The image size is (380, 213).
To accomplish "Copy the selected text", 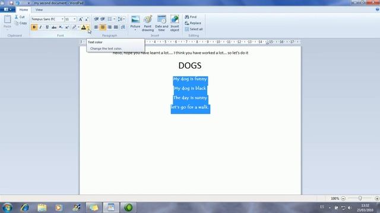I will tap(21, 23).
